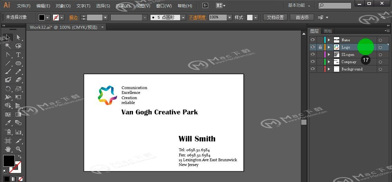Switch to the 画板 tab
Image resolution: width=392 pixels, height=182 pixels.
coord(328,31)
